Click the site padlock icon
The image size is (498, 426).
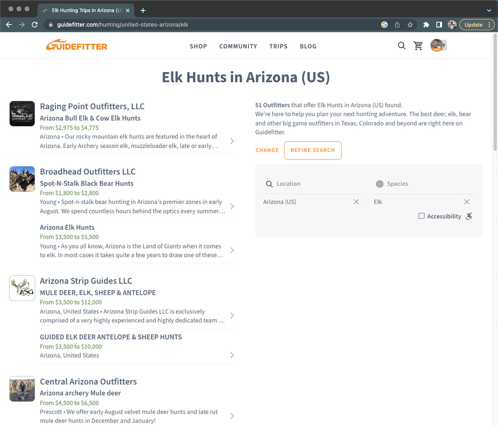pyautogui.click(x=51, y=24)
